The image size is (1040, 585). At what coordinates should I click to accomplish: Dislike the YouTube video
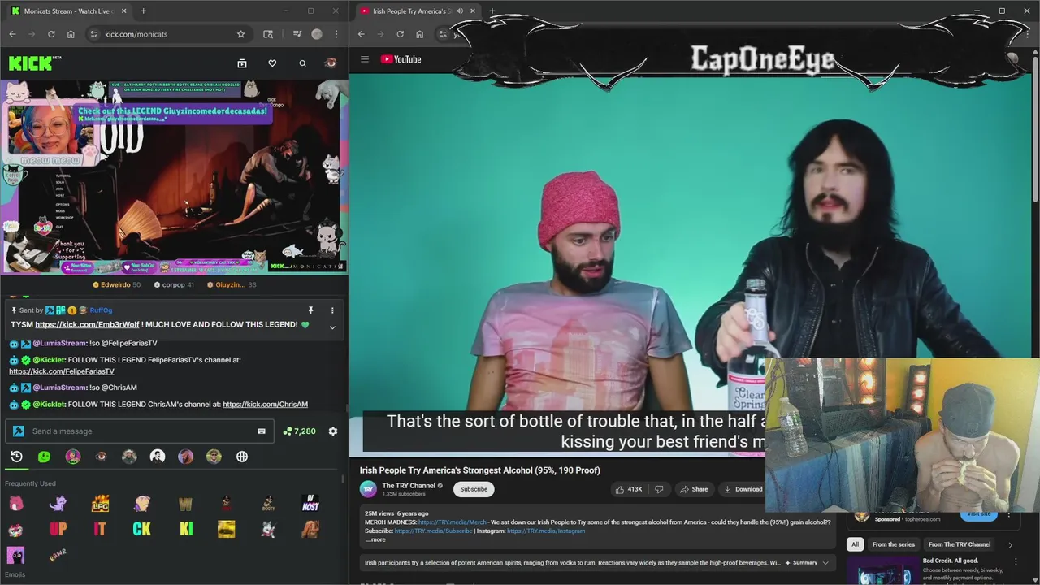[659, 489]
